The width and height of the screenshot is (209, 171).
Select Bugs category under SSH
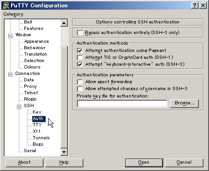38,144
